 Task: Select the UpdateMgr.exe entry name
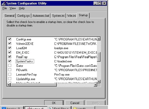pyautogui.click(x=26, y=79)
